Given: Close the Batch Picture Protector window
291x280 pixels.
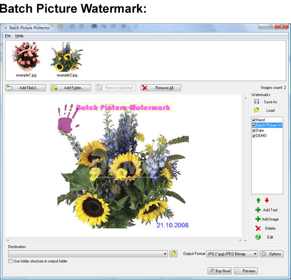Looking at the screenshot, I should [x=281, y=26].
